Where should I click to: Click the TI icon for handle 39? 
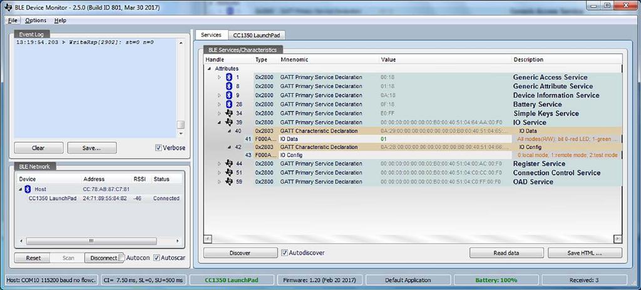(x=229, y=122)
